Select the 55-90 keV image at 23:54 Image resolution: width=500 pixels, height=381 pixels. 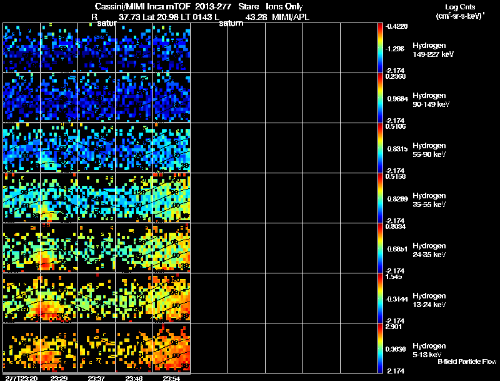coord(171,148)
